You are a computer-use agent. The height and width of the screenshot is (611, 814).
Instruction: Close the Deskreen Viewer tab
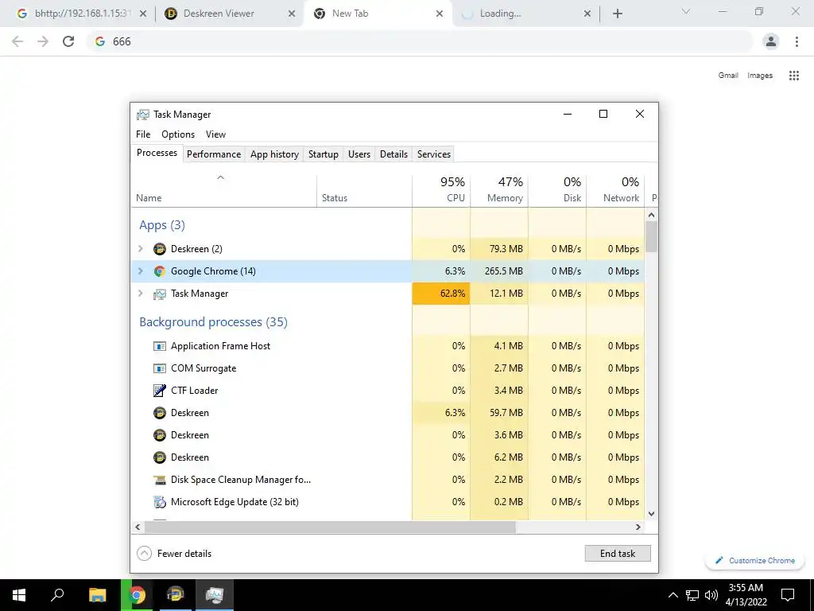point(292,14)
